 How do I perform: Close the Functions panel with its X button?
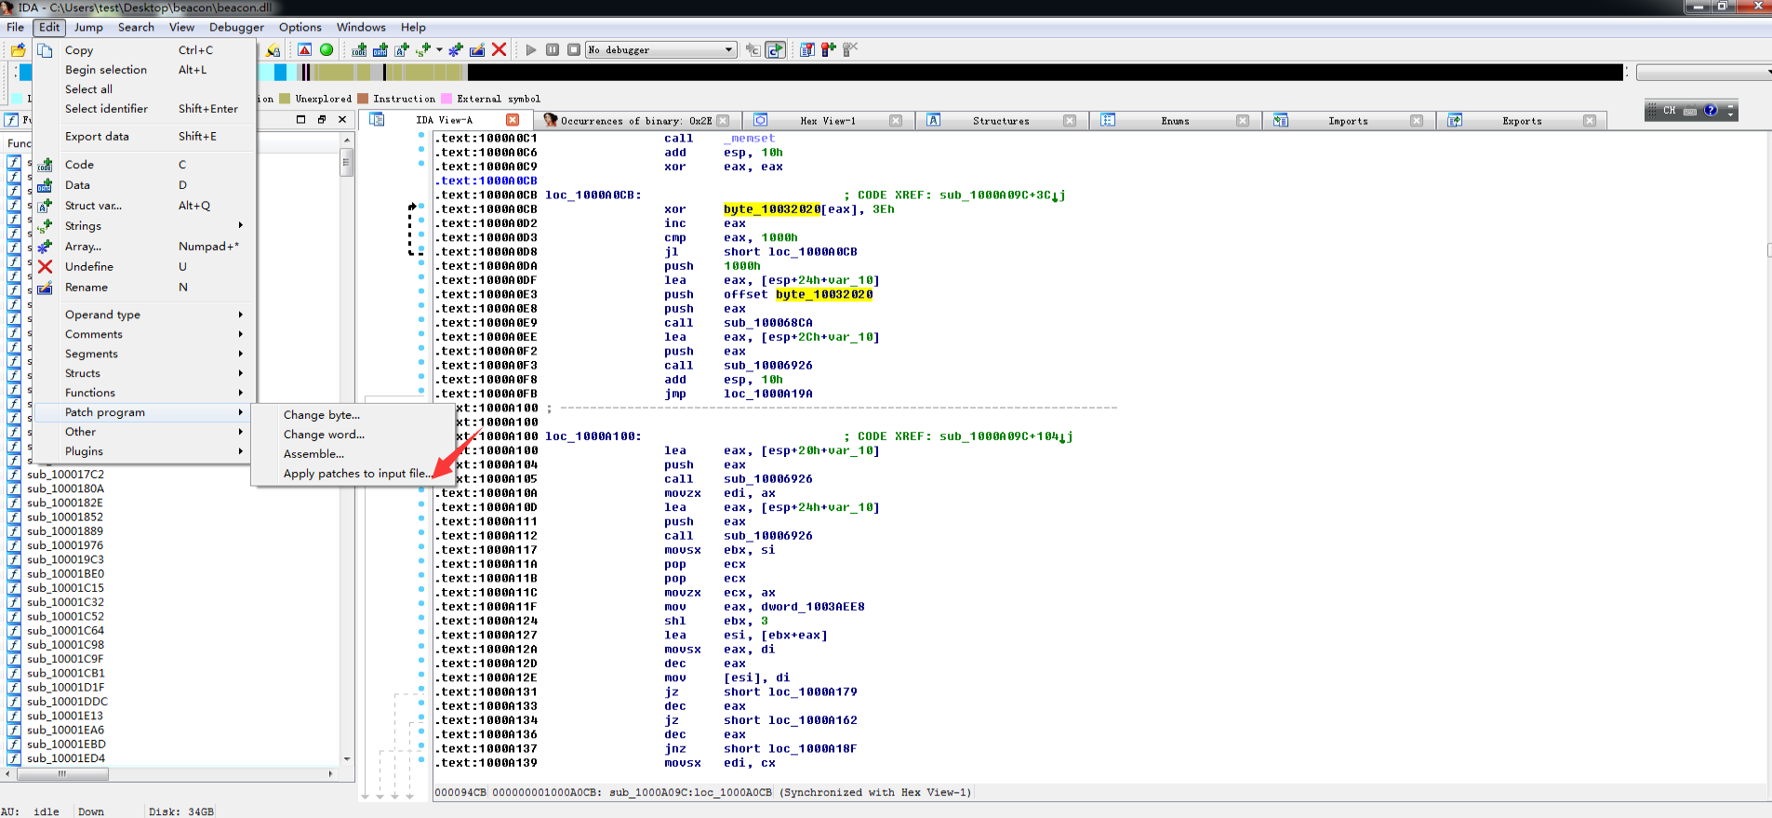tap(342, 119)
